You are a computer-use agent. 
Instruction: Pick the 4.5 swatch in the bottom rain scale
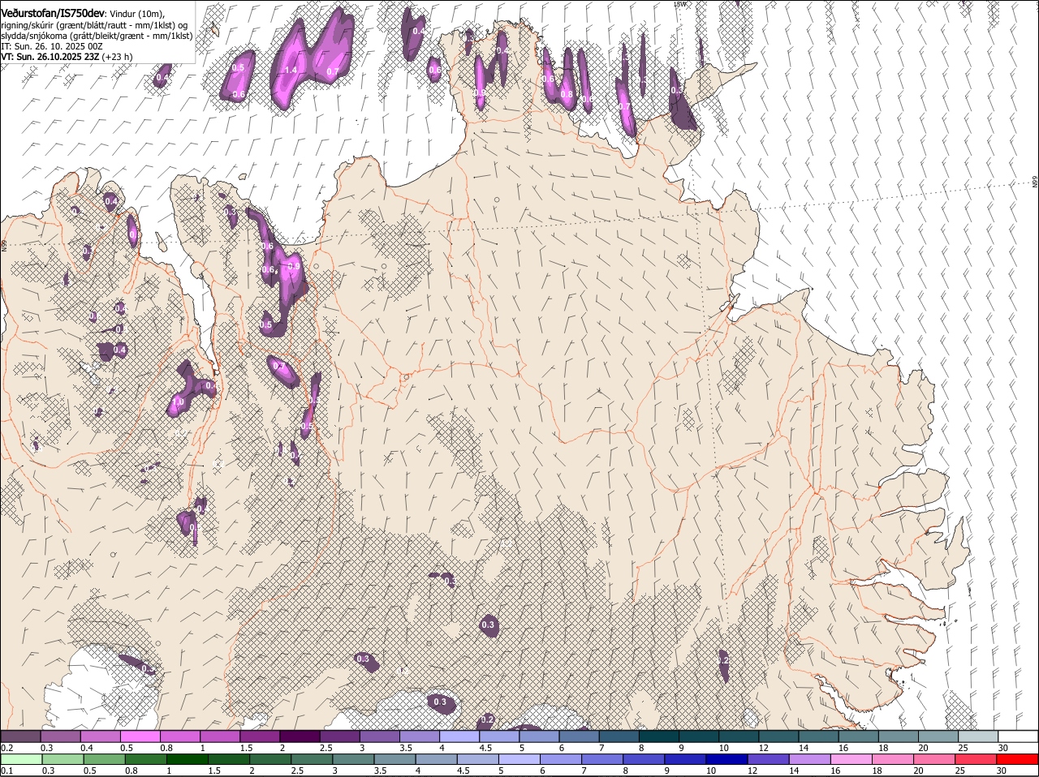tap(477, 759)
